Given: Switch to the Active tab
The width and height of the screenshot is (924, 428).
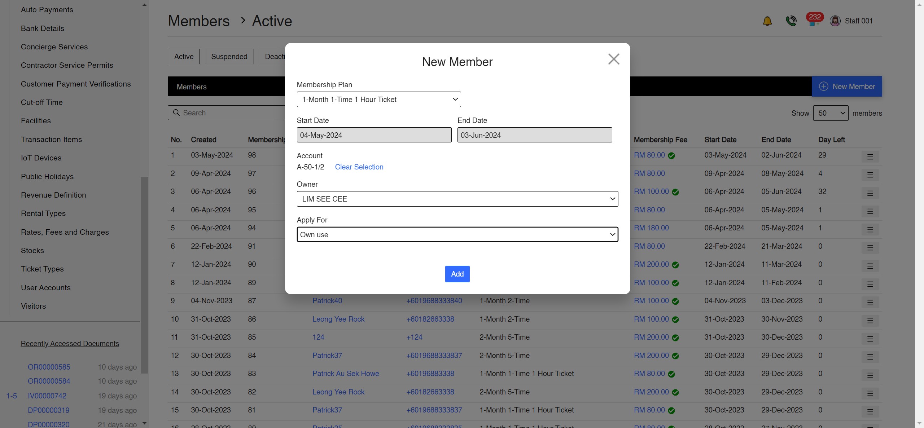Looking at the screenshot, I should (x=184, y=56).
